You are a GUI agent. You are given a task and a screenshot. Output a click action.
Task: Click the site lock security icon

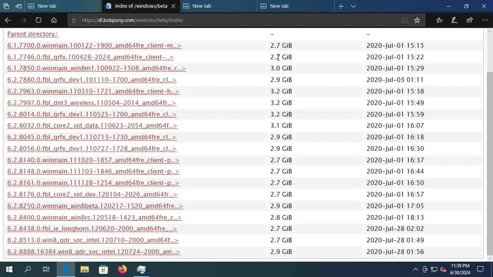click(x=74, y=20)
